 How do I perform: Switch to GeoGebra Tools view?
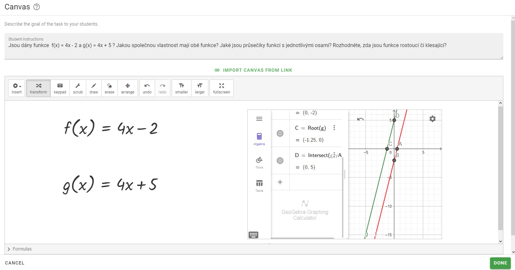[259, 162]
